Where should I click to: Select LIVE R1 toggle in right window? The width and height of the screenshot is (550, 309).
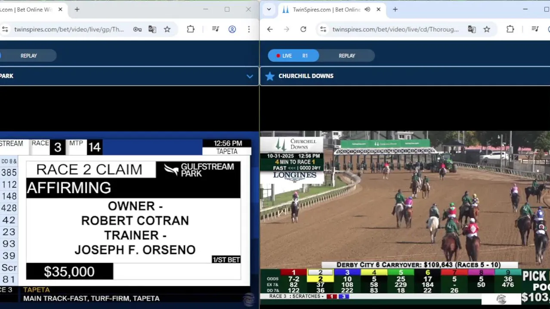click(x=294, y=56)
